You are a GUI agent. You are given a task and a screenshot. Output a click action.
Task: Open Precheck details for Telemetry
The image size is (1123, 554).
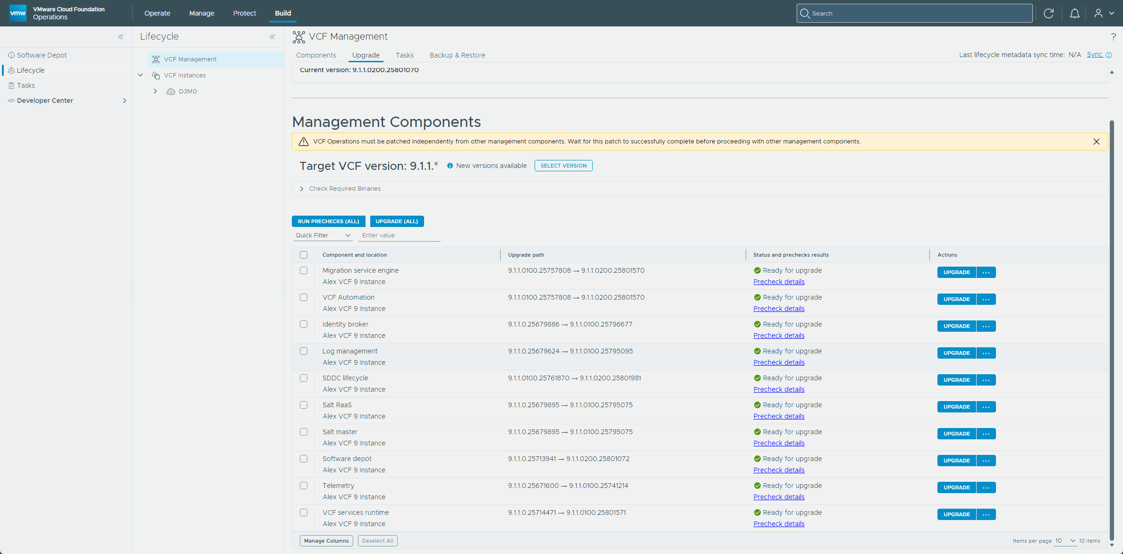pyautogui.click(x=779, y=497)
